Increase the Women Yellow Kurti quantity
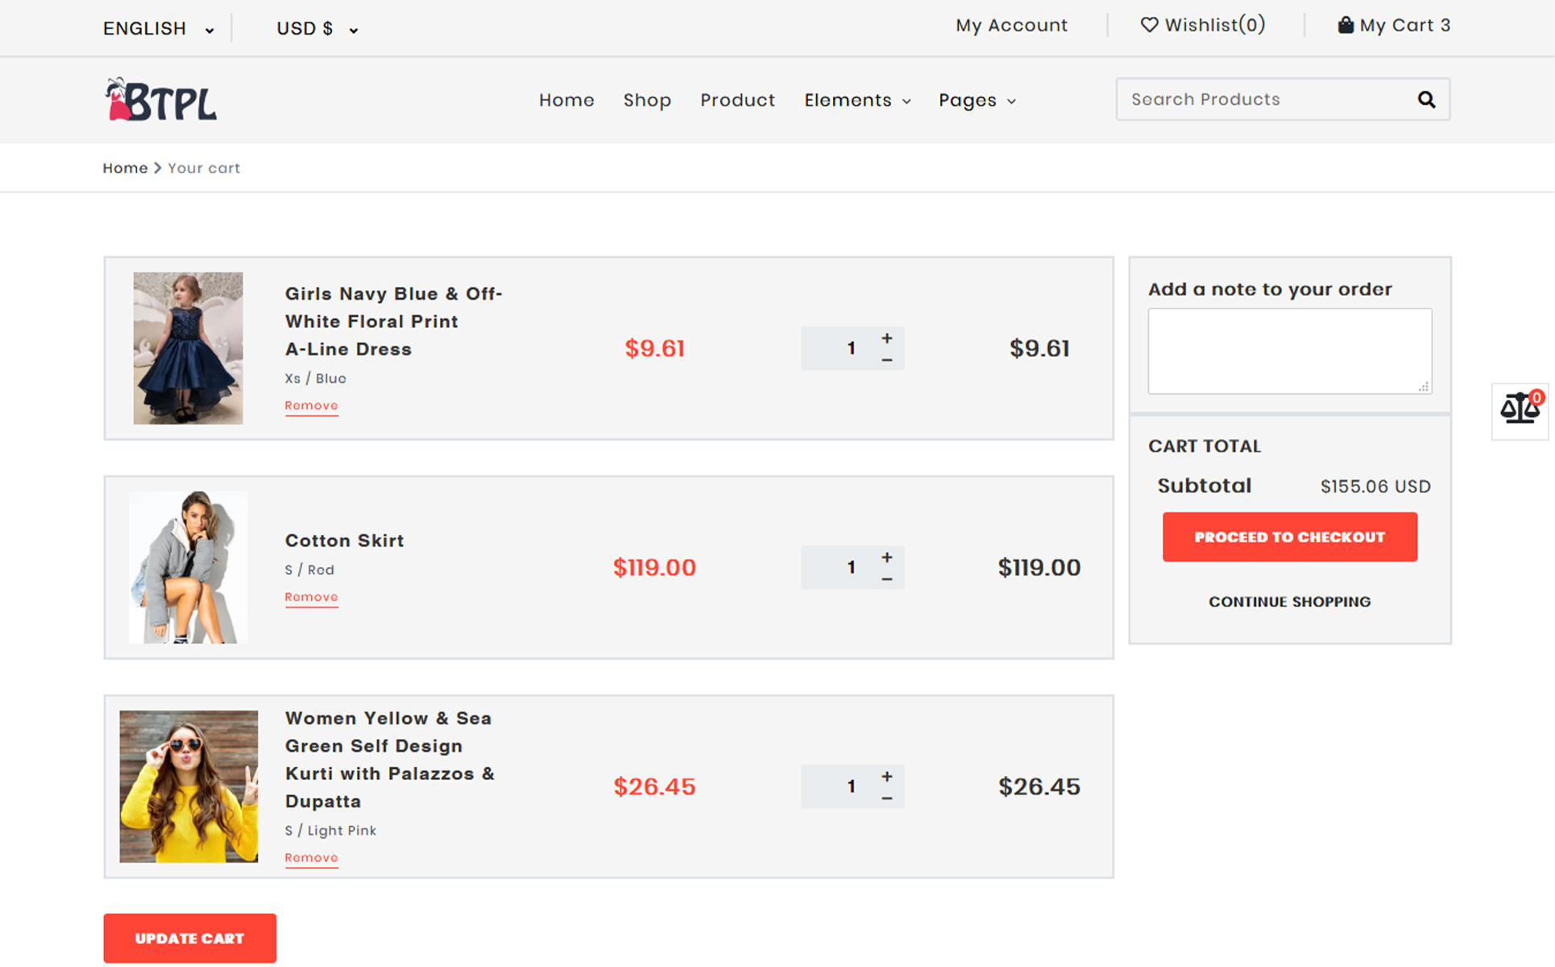The width and height of the screenshot is (1555, 967). [x=887, y=777]
